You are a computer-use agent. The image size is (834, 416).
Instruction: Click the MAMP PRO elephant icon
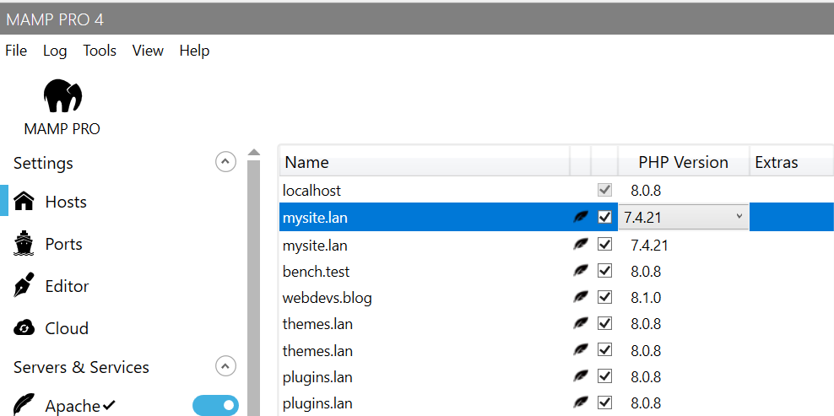click(62, 96)
